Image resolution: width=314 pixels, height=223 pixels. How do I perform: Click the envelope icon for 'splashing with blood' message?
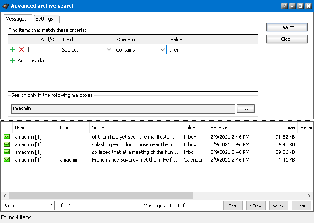[7, 144]
